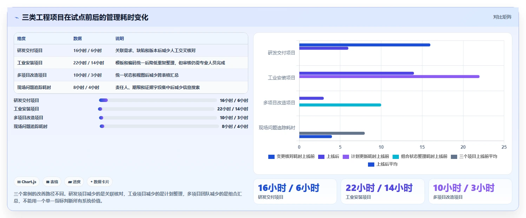
Task: Click the 10小时 / 3小时 value beside its progress bar
Action: tap(234, 118)
